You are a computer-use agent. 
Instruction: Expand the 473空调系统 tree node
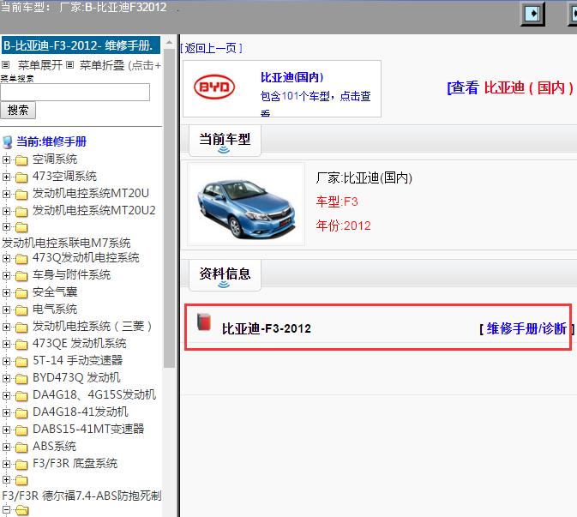6,177
